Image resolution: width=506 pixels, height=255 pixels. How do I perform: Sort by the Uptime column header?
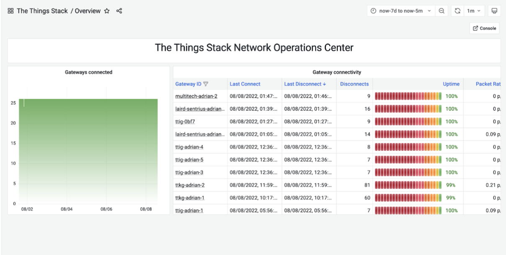pos(451,84)
